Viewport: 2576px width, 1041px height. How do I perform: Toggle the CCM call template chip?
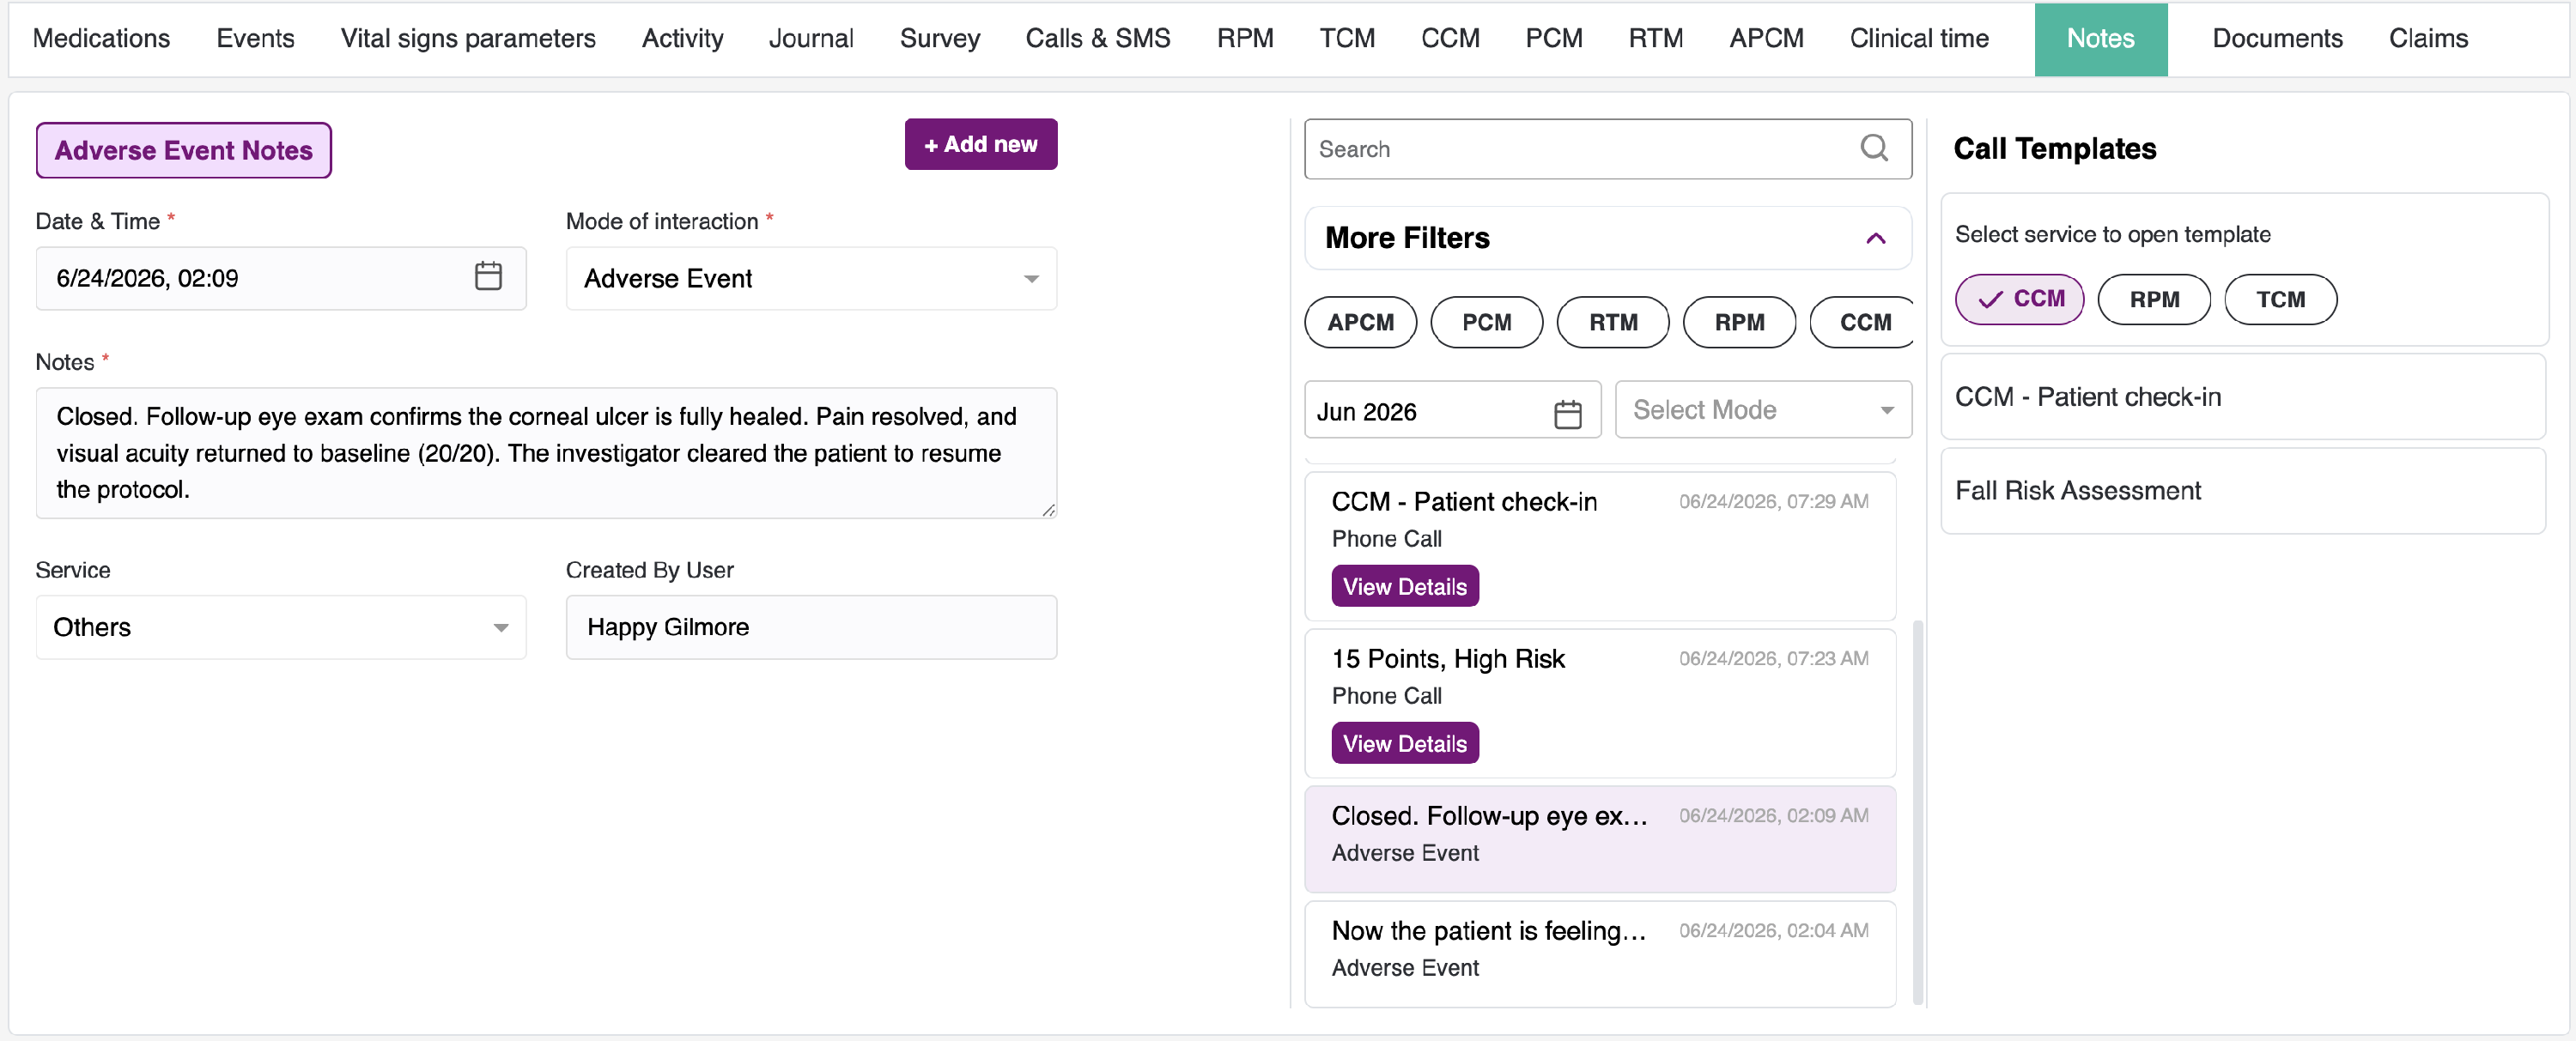coord(2019,300)
